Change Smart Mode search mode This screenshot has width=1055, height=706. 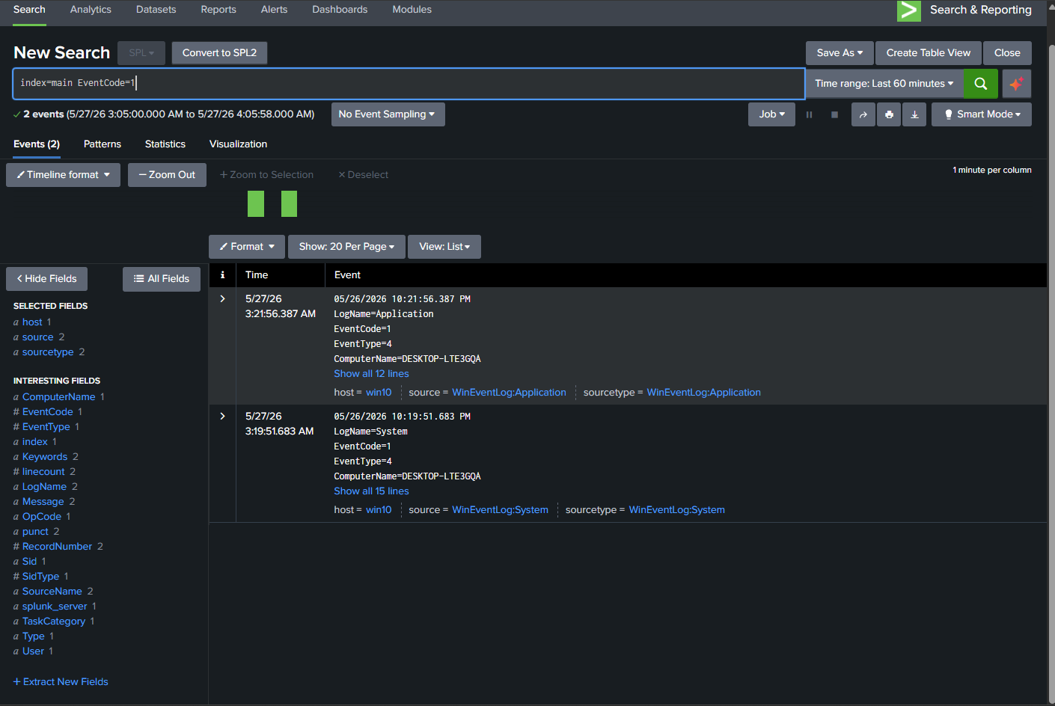(982, 114)
